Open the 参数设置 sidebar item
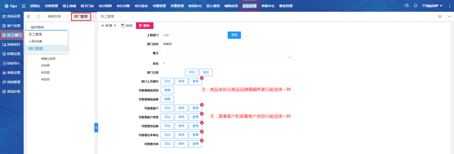The image size is (454, 154). tap(12, 73)
